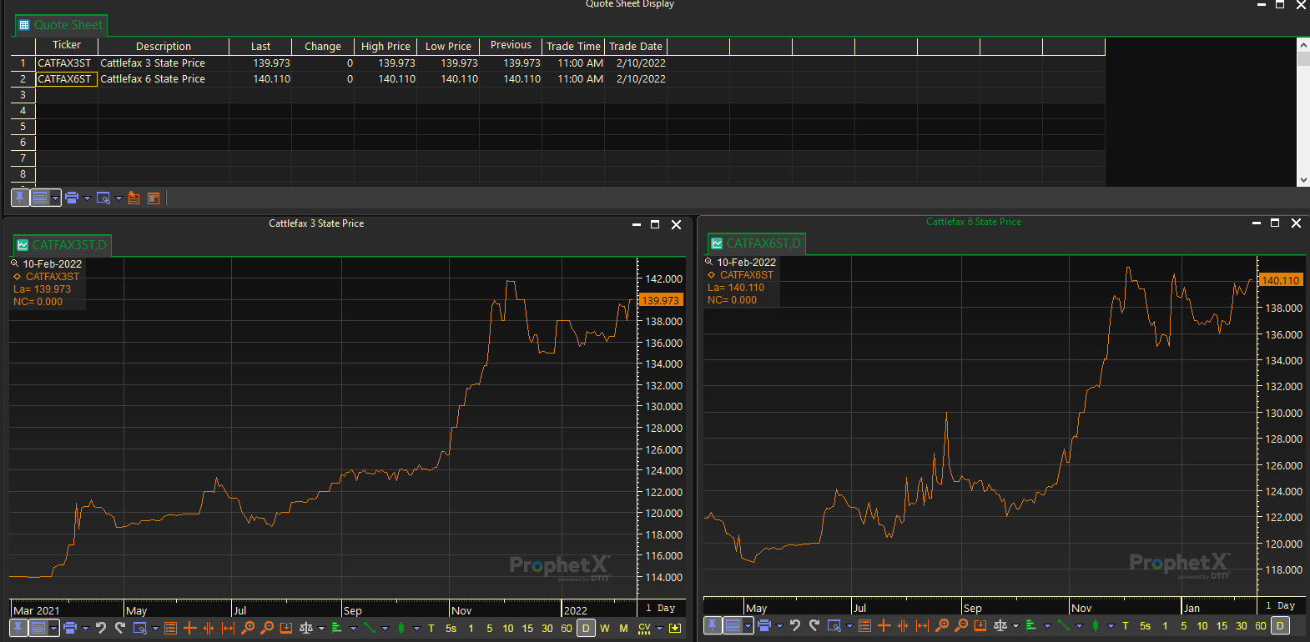Select the CATFAX6ST,D chart tab
Screen dimensions: 1310x642
click(x=757, y=243)
